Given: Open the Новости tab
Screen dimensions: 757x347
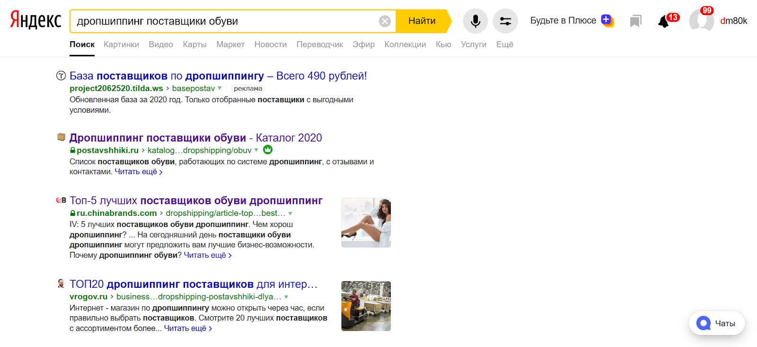Looking at the screenshot, I should tap(271, 44).
